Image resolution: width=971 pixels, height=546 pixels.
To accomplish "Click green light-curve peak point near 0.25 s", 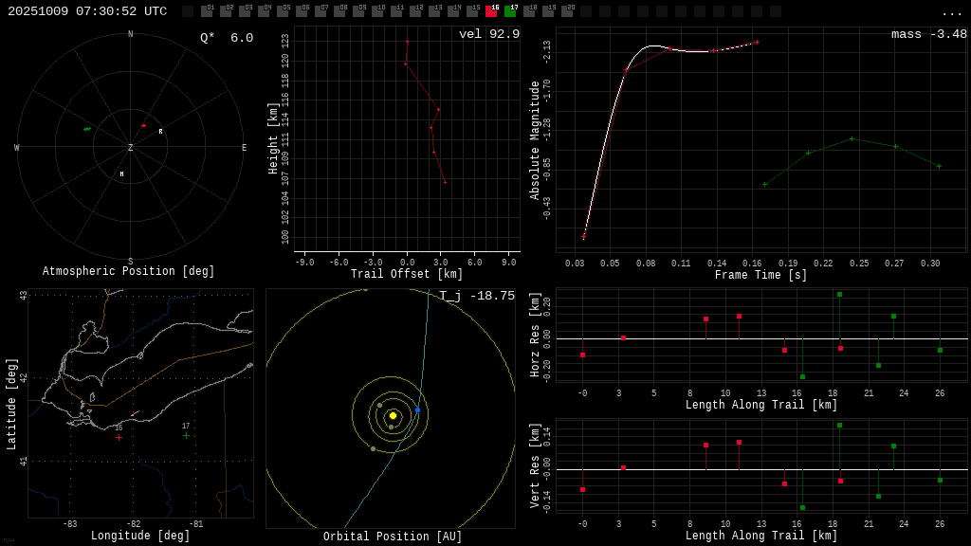I will coord(852,139).
